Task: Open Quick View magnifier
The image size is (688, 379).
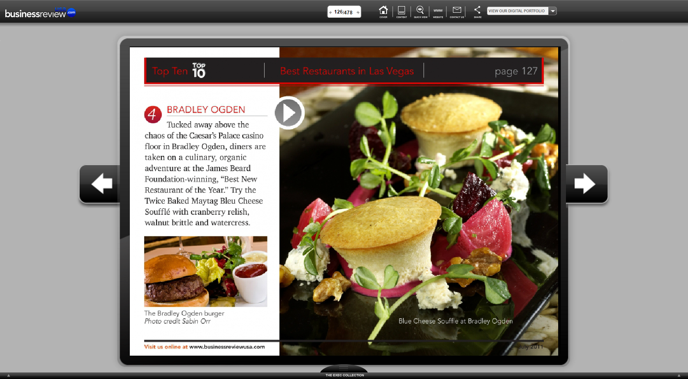Action: click(x=420, y=11)
